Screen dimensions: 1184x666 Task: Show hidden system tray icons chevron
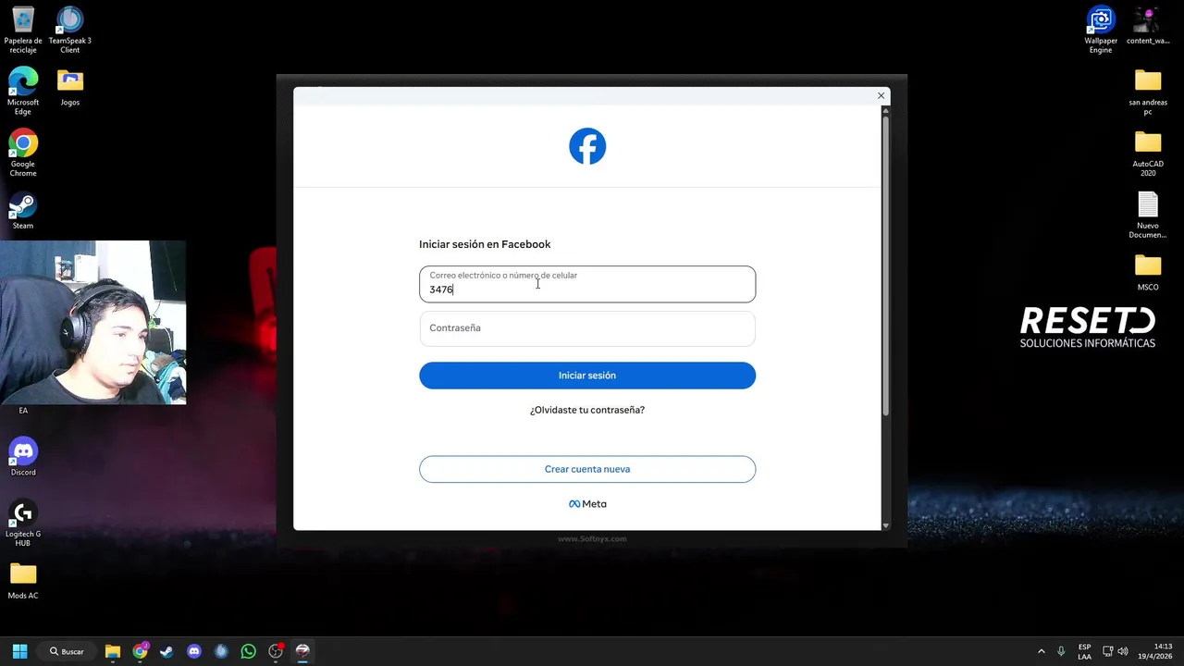pyautogui.click(x=1042, y=651)
